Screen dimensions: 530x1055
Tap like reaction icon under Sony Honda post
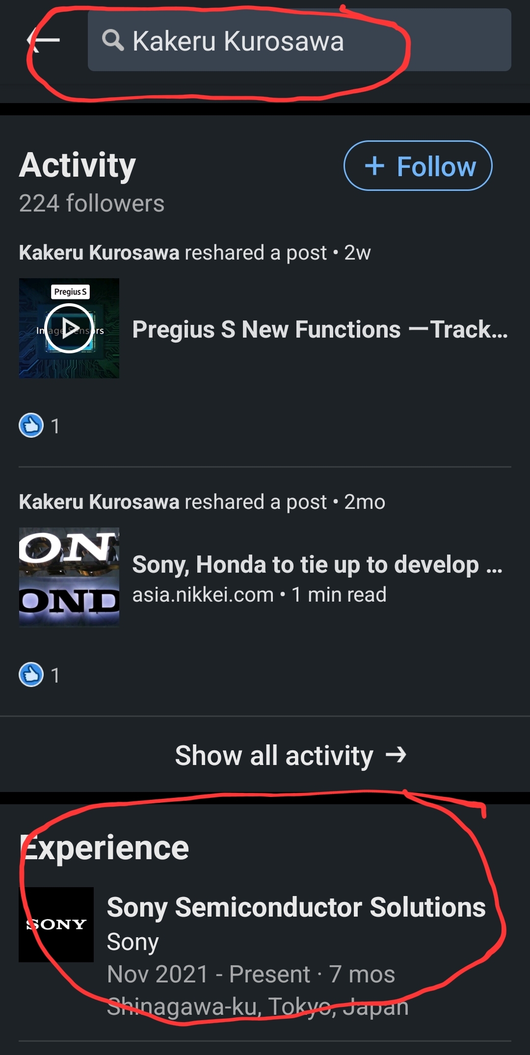[31, 675]
